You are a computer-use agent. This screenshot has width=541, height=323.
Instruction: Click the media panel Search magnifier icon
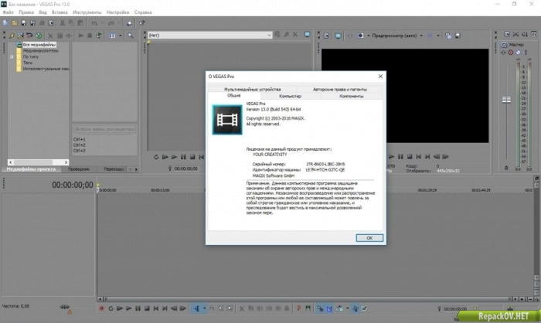[131, 36]
